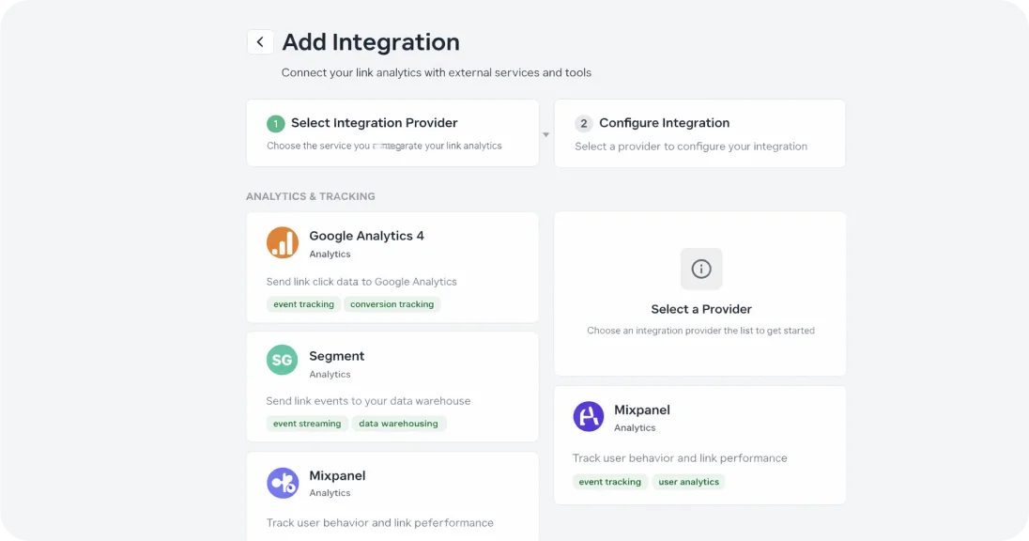The height and width of the screenshot is (541, 1029).
Task: Click the back arrow next to Add Integration
Action: 260,41
